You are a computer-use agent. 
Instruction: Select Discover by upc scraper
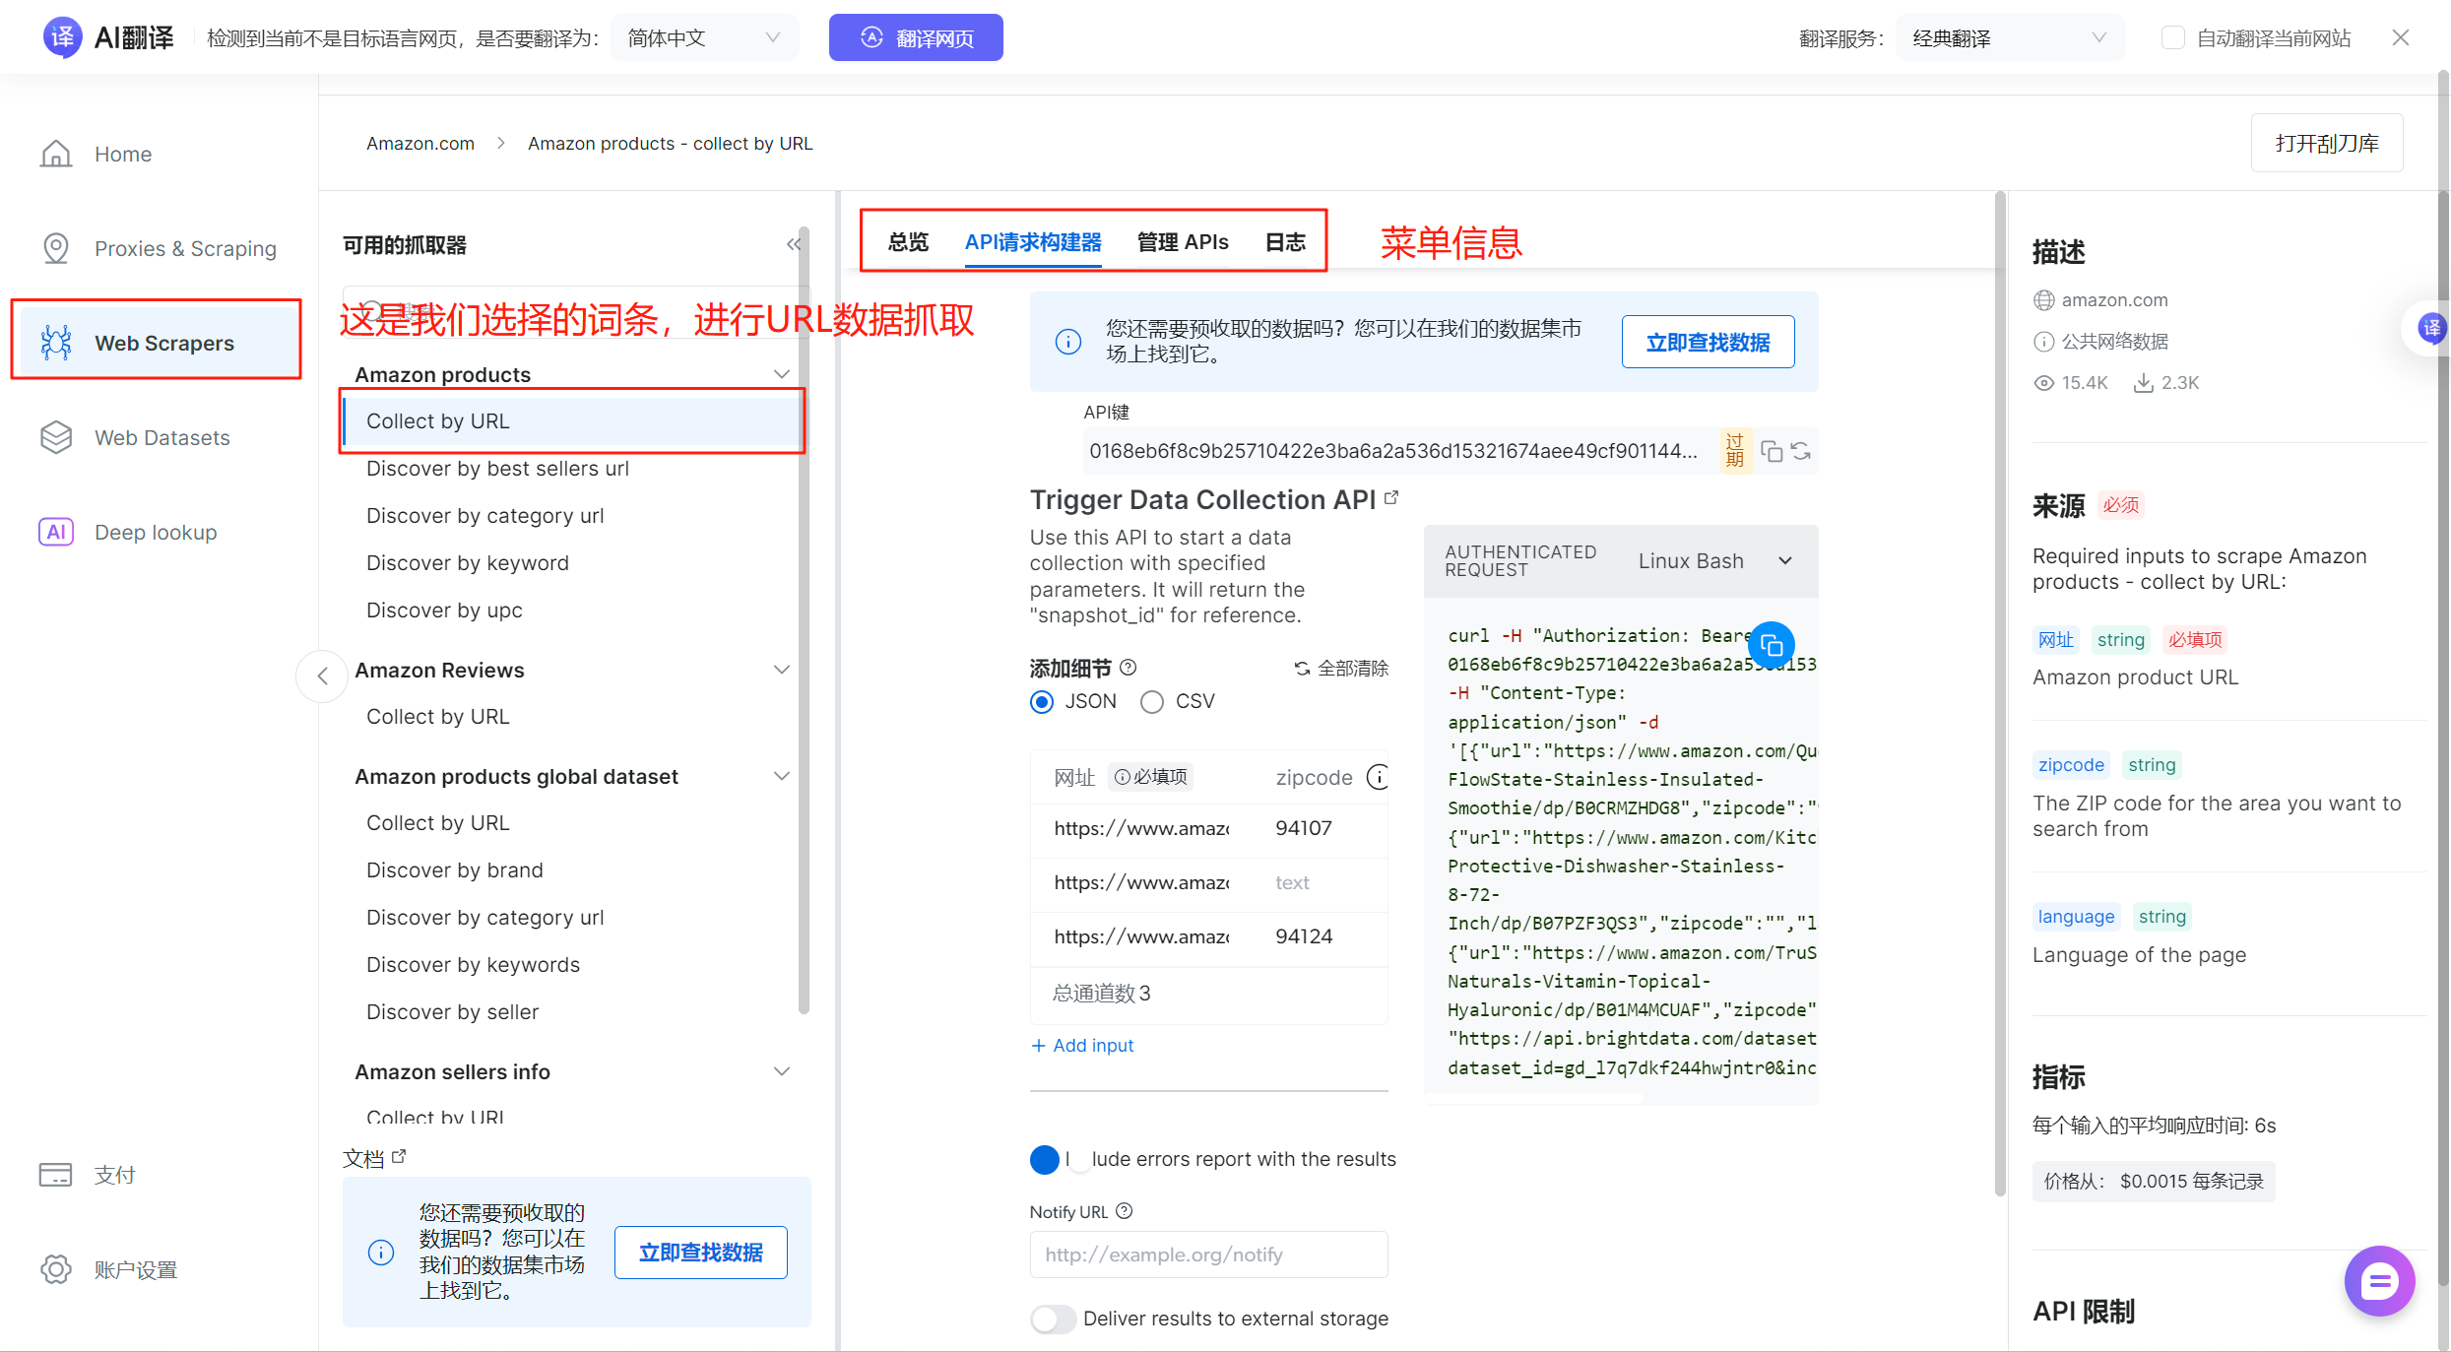click(444, 610)
